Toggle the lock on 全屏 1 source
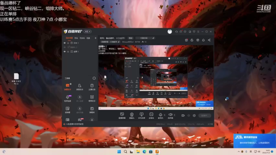The image size is (276, 155). pos(68,52)
